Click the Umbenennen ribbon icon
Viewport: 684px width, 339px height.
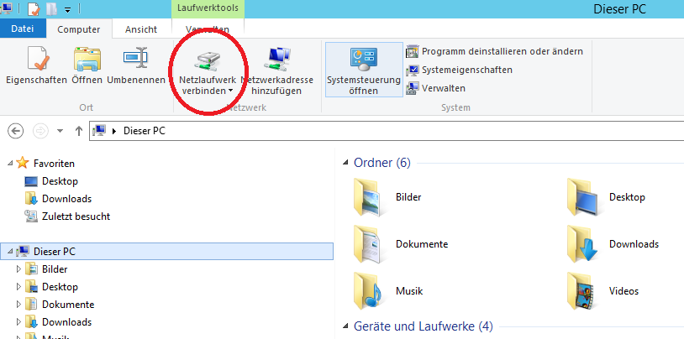tap(135, 59)
